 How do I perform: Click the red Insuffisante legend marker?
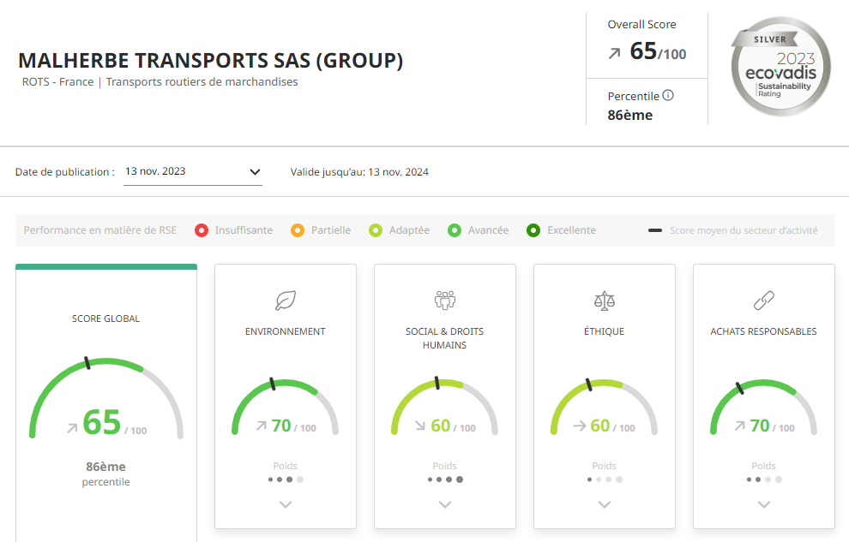pyautogui.click(x=202, y=230)
